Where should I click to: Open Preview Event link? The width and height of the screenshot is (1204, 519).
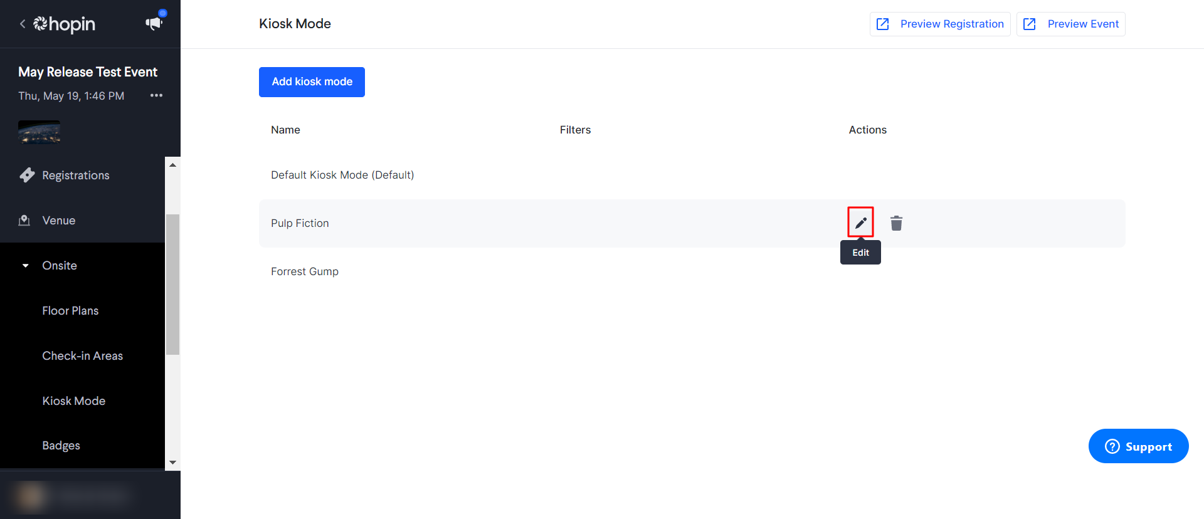point(1071,24)
